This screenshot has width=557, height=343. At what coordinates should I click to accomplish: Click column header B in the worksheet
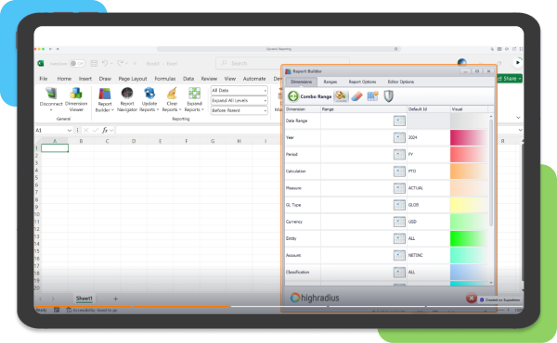(82, 141)
